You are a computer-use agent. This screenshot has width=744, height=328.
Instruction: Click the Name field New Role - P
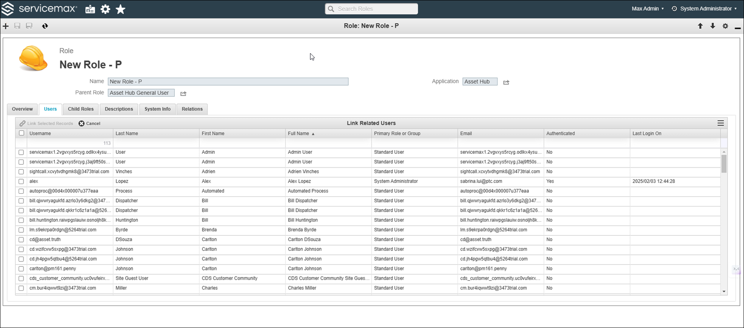(x=228, y=82)
